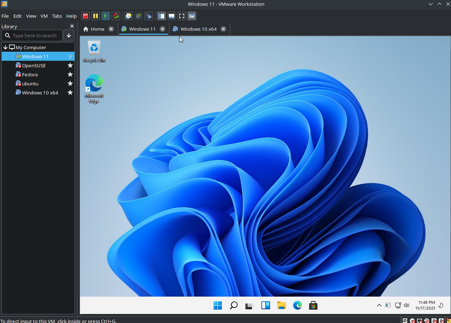Toggle the favorite star on ubuntu
The image size is (451, 323).
[70, 83]
